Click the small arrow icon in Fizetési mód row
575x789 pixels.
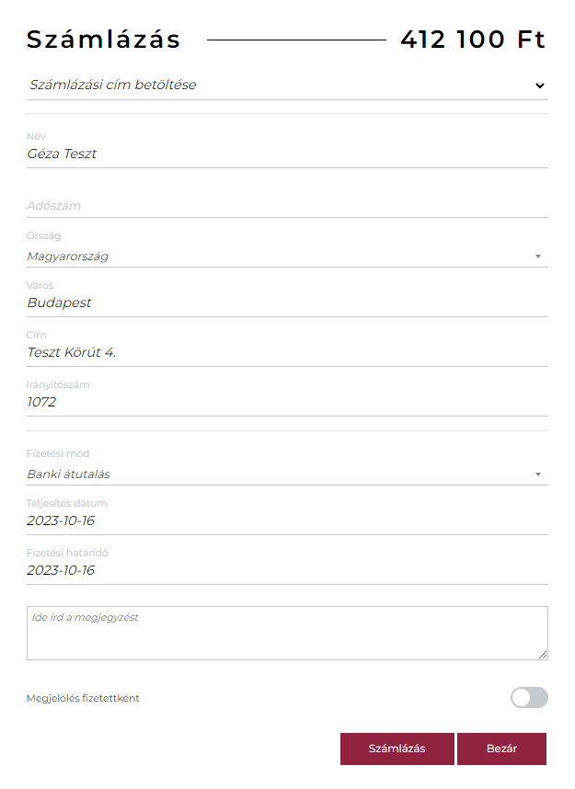click(x=538, y=475)
